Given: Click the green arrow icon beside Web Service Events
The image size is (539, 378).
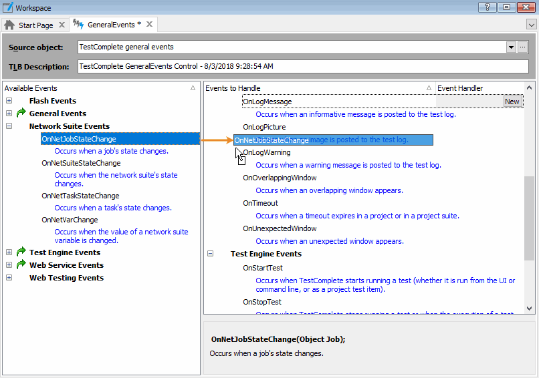Looking at the screenshot, I should click(x=21, y=265).
